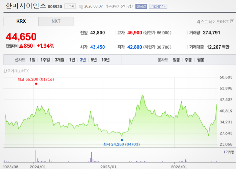Screen dimensions: 236x169
Task: Click the 2024/01 x-axis label
Action: pos(38,167)
